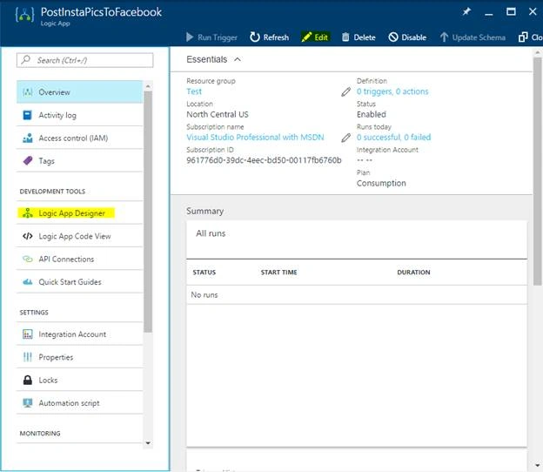Image resolution: width=543 pixels, height=472 pixels.
Task: Click the All runs summary heading
Action: (211, 233)
